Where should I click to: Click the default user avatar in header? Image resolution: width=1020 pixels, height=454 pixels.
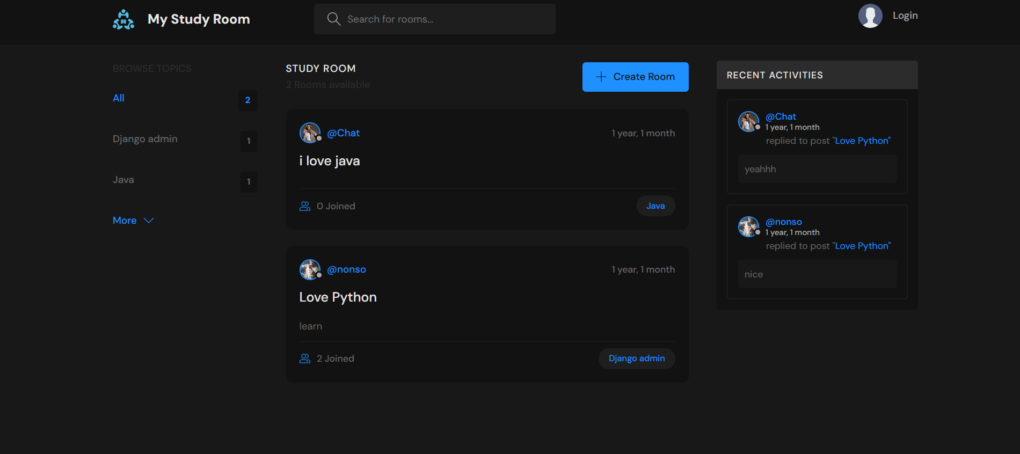(870, 16)
